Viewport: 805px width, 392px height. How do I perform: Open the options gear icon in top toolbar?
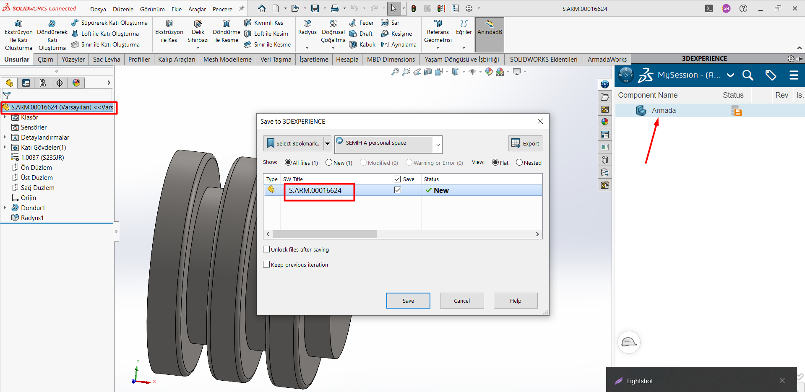click(469, 8)
